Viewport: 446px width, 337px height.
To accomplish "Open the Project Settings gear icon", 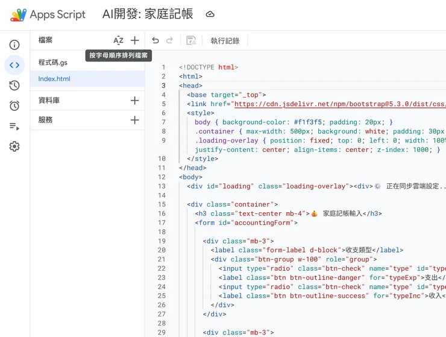I will click(14, 146).
